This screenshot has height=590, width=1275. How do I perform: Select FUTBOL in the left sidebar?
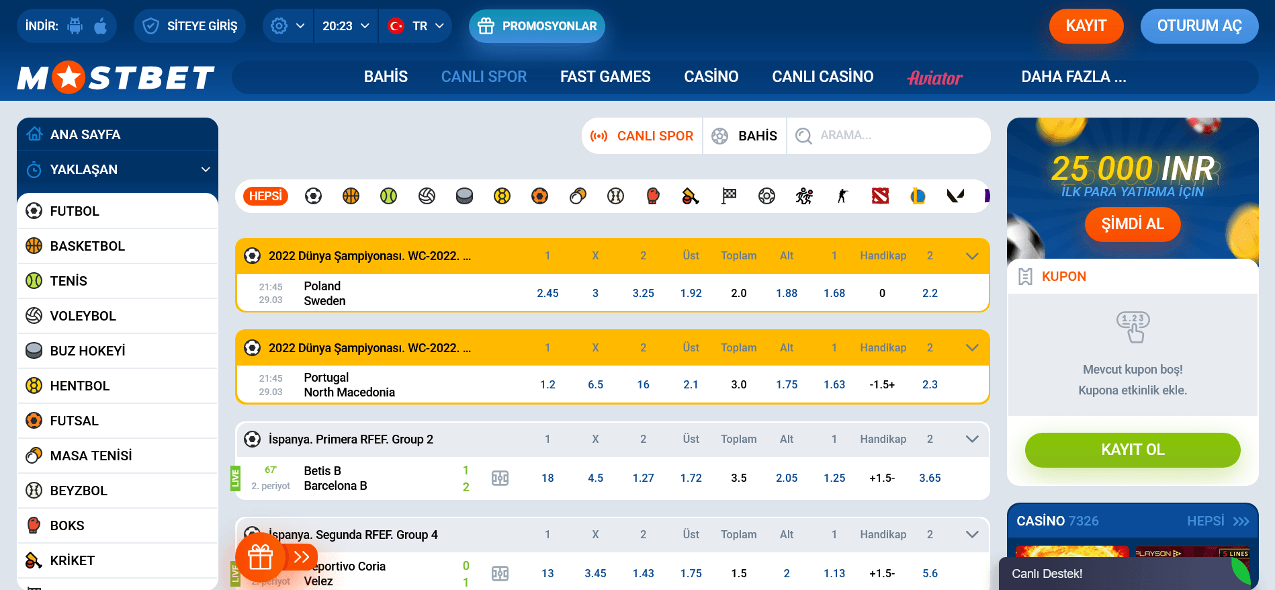118,211
